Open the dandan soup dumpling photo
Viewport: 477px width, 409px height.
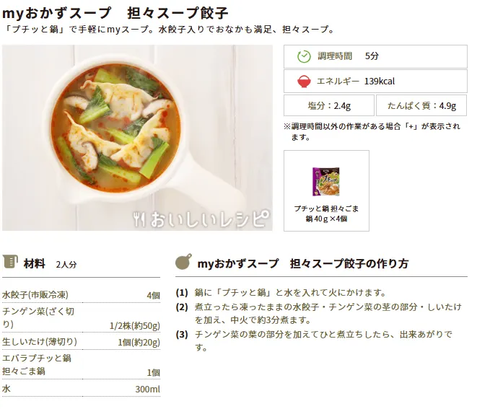tap(137, 138)
